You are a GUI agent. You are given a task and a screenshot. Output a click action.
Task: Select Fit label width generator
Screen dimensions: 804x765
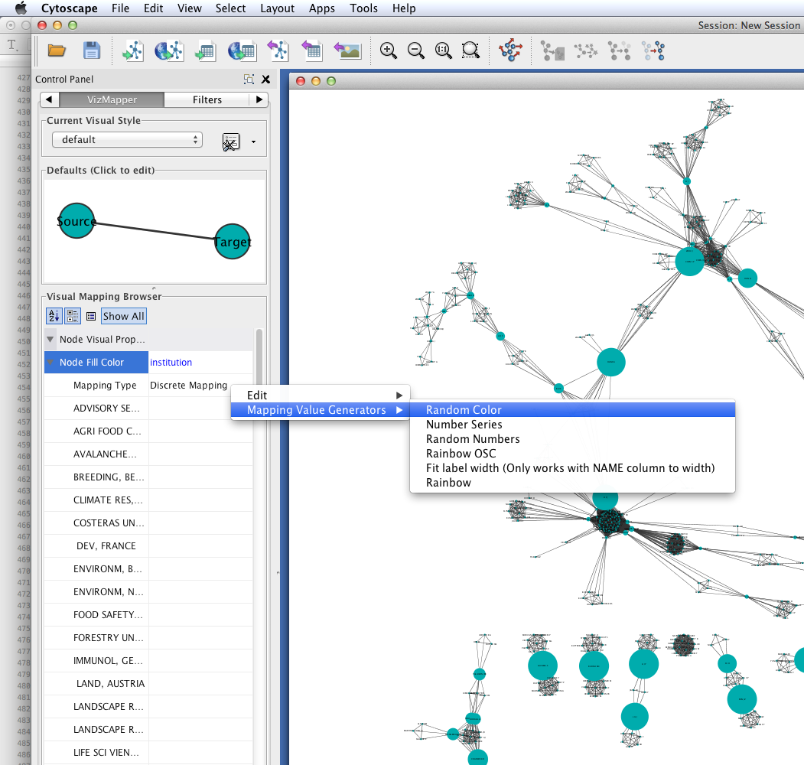[572, 468]
